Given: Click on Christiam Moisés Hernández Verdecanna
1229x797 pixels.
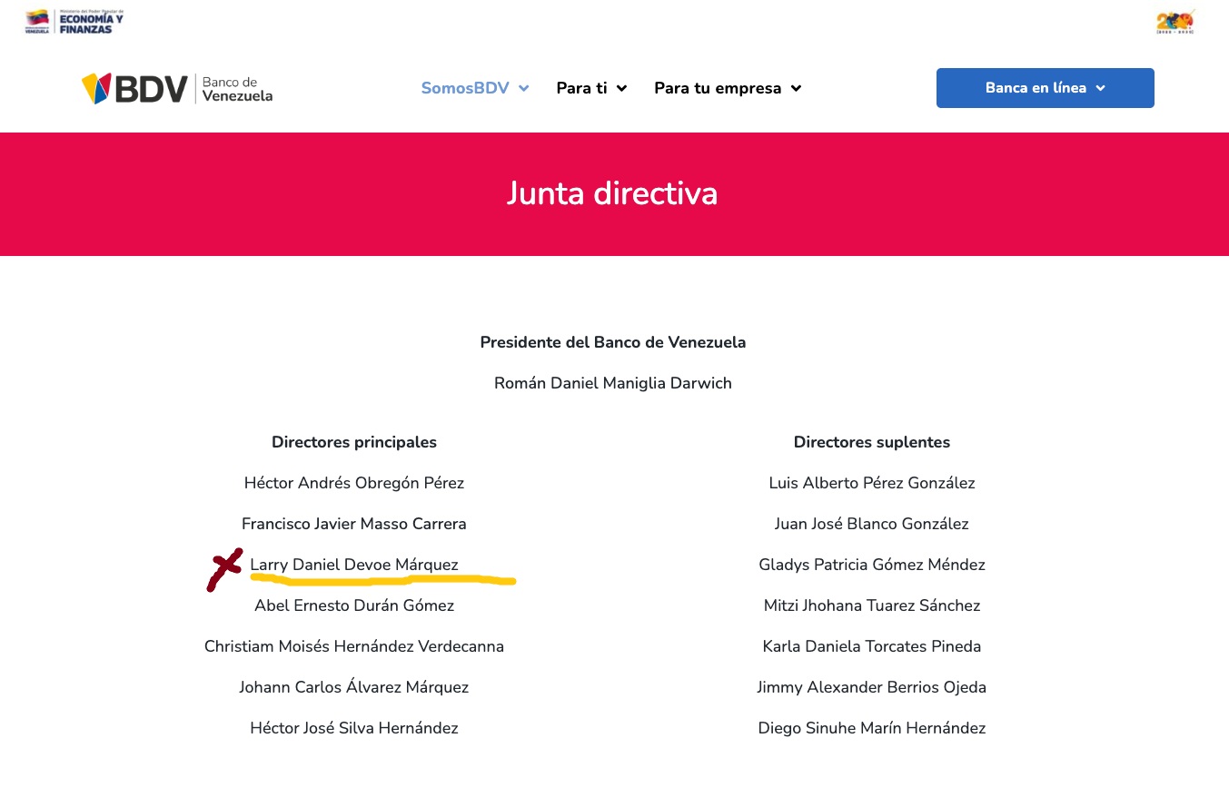Looking at the screenshot, I should 354,646.
